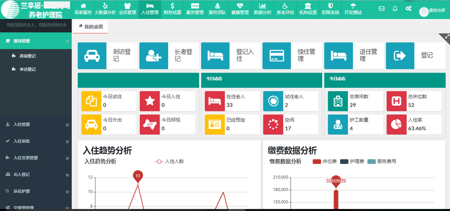Open 权限系统 in top navigation
450x211 pixels.
[x=330, y=9]
